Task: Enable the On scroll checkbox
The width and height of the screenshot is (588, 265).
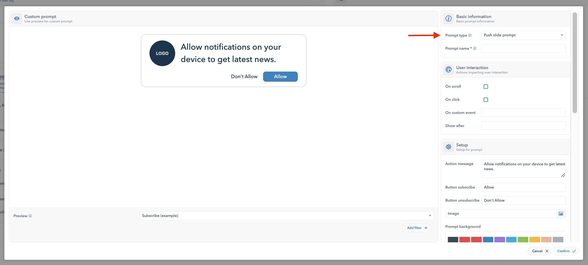Action: click(x=486, y=87)
